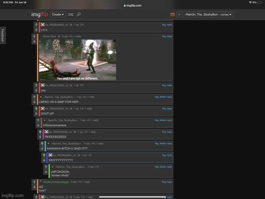This screenshot has height=199, width=265.
Task: Reply to Pickle-Tank's image comment
Action: pyautogui.click(x=170, y=36)
